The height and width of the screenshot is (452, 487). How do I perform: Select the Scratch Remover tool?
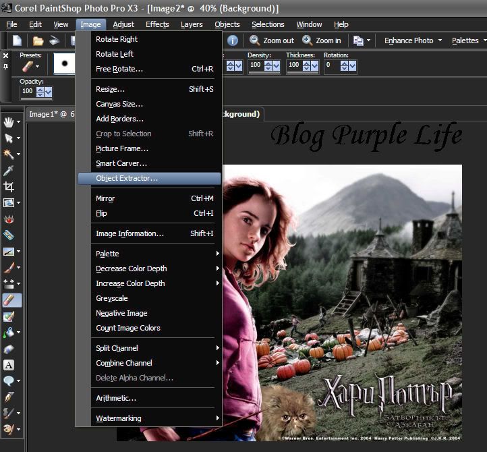pos(8,252)
